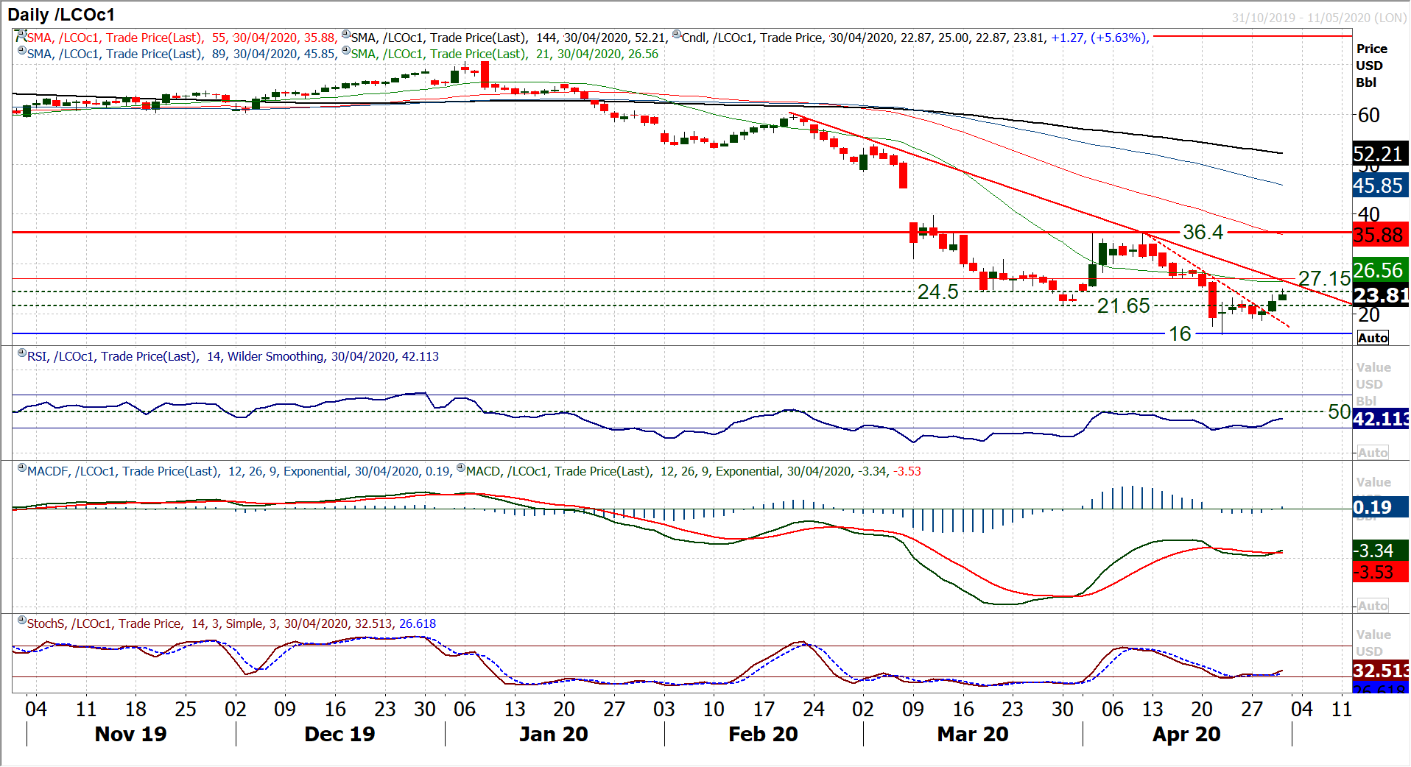Click the Nov 19 month label
Screen dimensions: 1411x767
[131, 734]
